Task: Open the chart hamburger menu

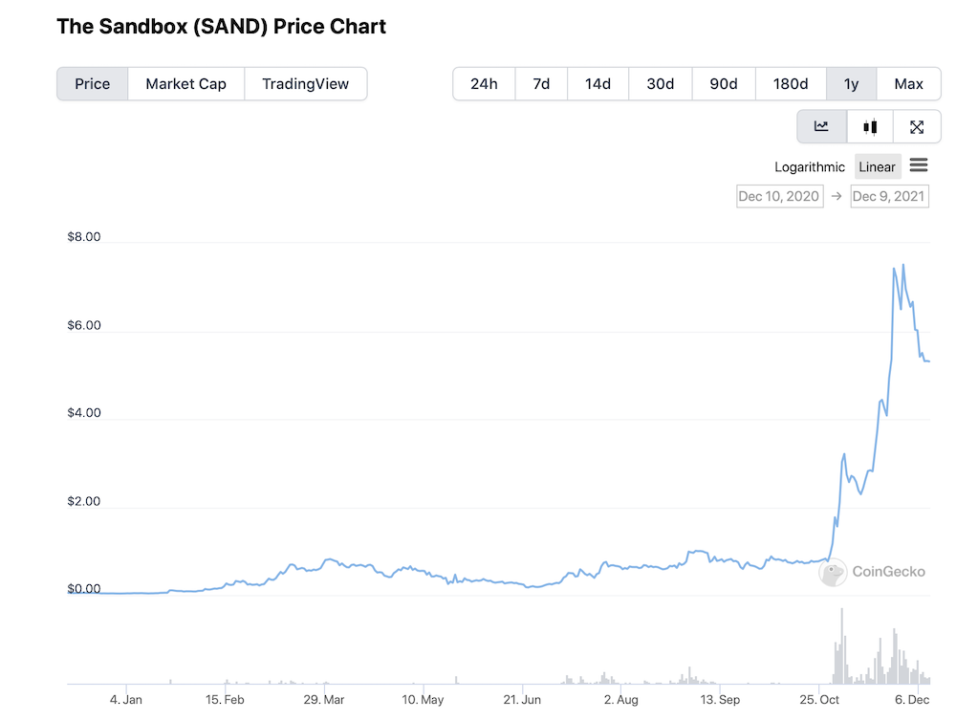Action: (918, 165)
